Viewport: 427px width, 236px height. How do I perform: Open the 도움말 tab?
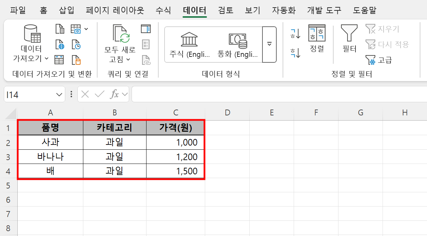365,10
